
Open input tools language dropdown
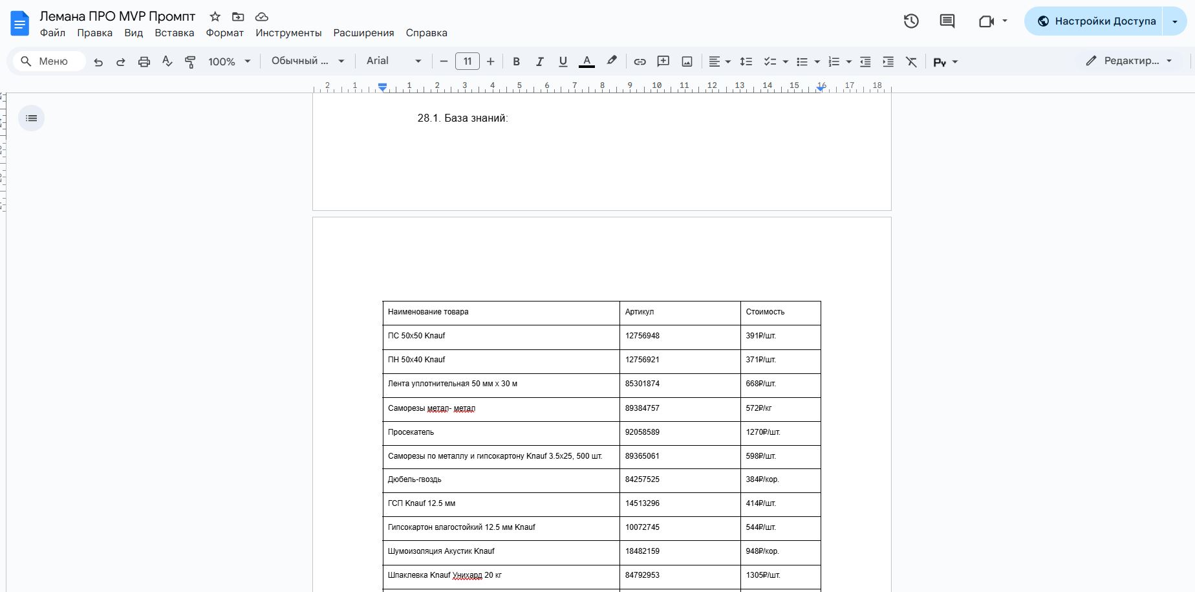945,62
